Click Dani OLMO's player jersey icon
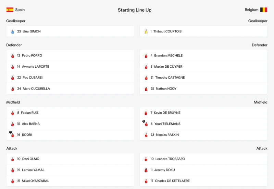 pos(13,159)
